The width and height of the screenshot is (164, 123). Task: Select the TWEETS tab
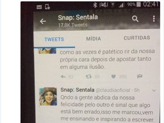[54, 39]
